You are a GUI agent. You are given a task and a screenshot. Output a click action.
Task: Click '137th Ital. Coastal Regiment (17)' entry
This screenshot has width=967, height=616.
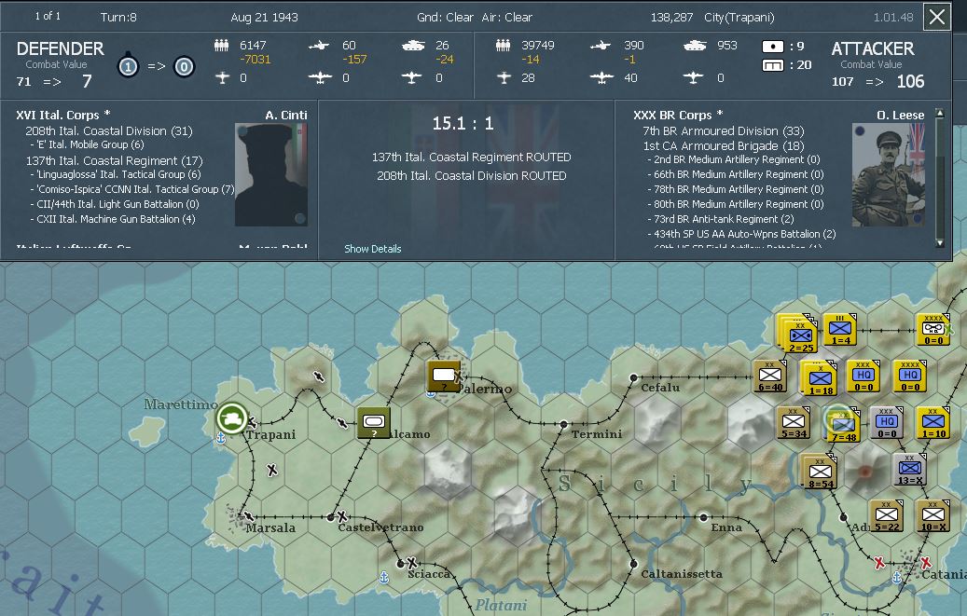[x=114, y=160]
